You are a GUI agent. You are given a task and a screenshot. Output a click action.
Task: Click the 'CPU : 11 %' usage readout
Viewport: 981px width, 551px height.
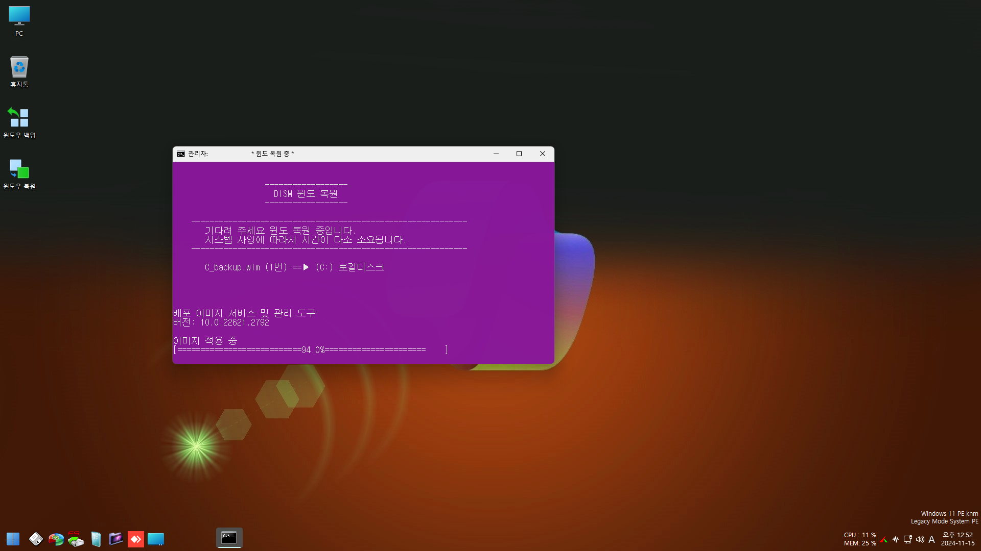(x=860, y=535)
